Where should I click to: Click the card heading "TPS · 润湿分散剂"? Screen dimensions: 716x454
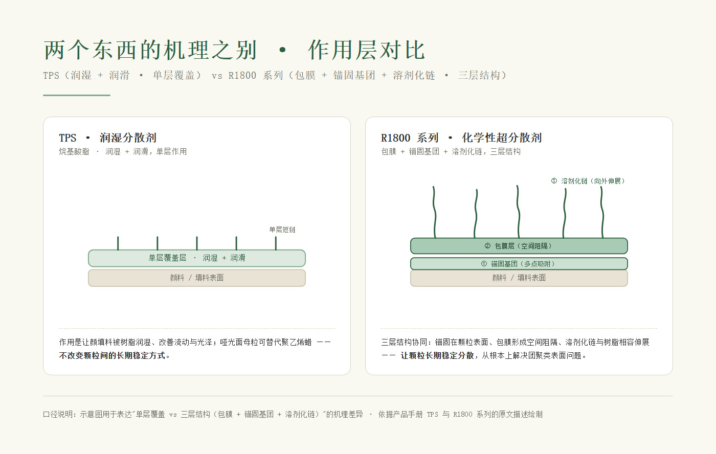[107, 138]
